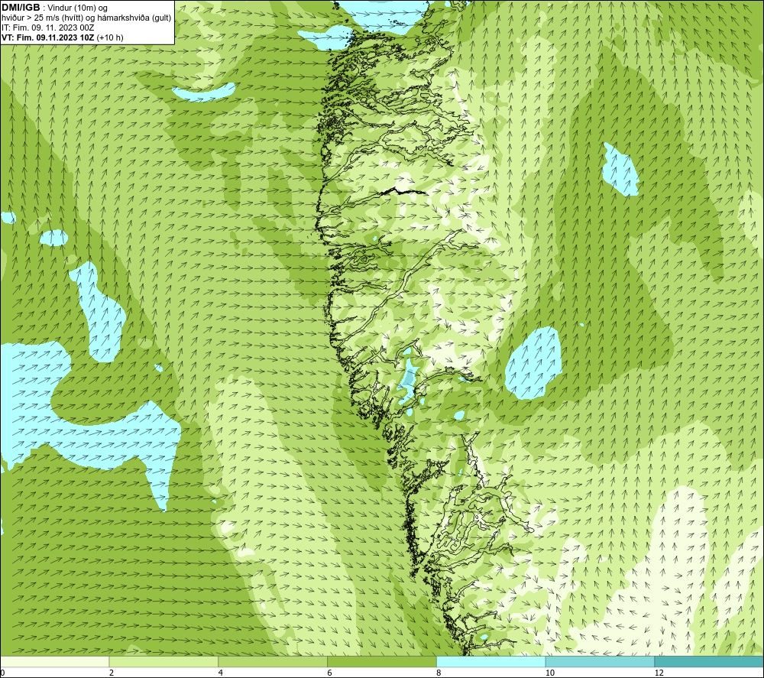
Task: Select the 8–10 m/s light cyan swatch
Action: [x=490, y=661]
